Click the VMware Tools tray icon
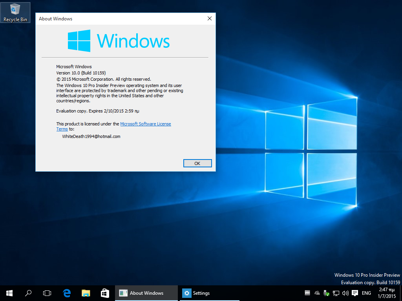Viewport: 402px width, 301px height. click(307, 293)
